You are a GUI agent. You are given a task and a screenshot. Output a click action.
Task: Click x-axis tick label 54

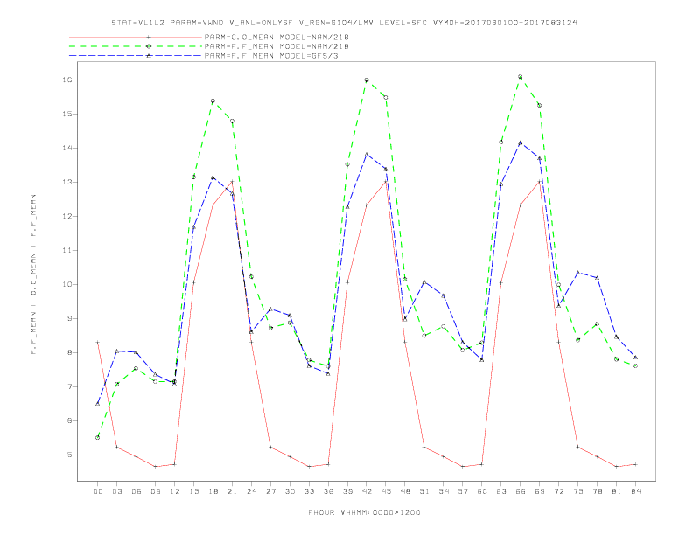point(444,491)
